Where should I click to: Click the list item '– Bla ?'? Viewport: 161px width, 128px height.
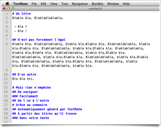(x=20, y=27)
